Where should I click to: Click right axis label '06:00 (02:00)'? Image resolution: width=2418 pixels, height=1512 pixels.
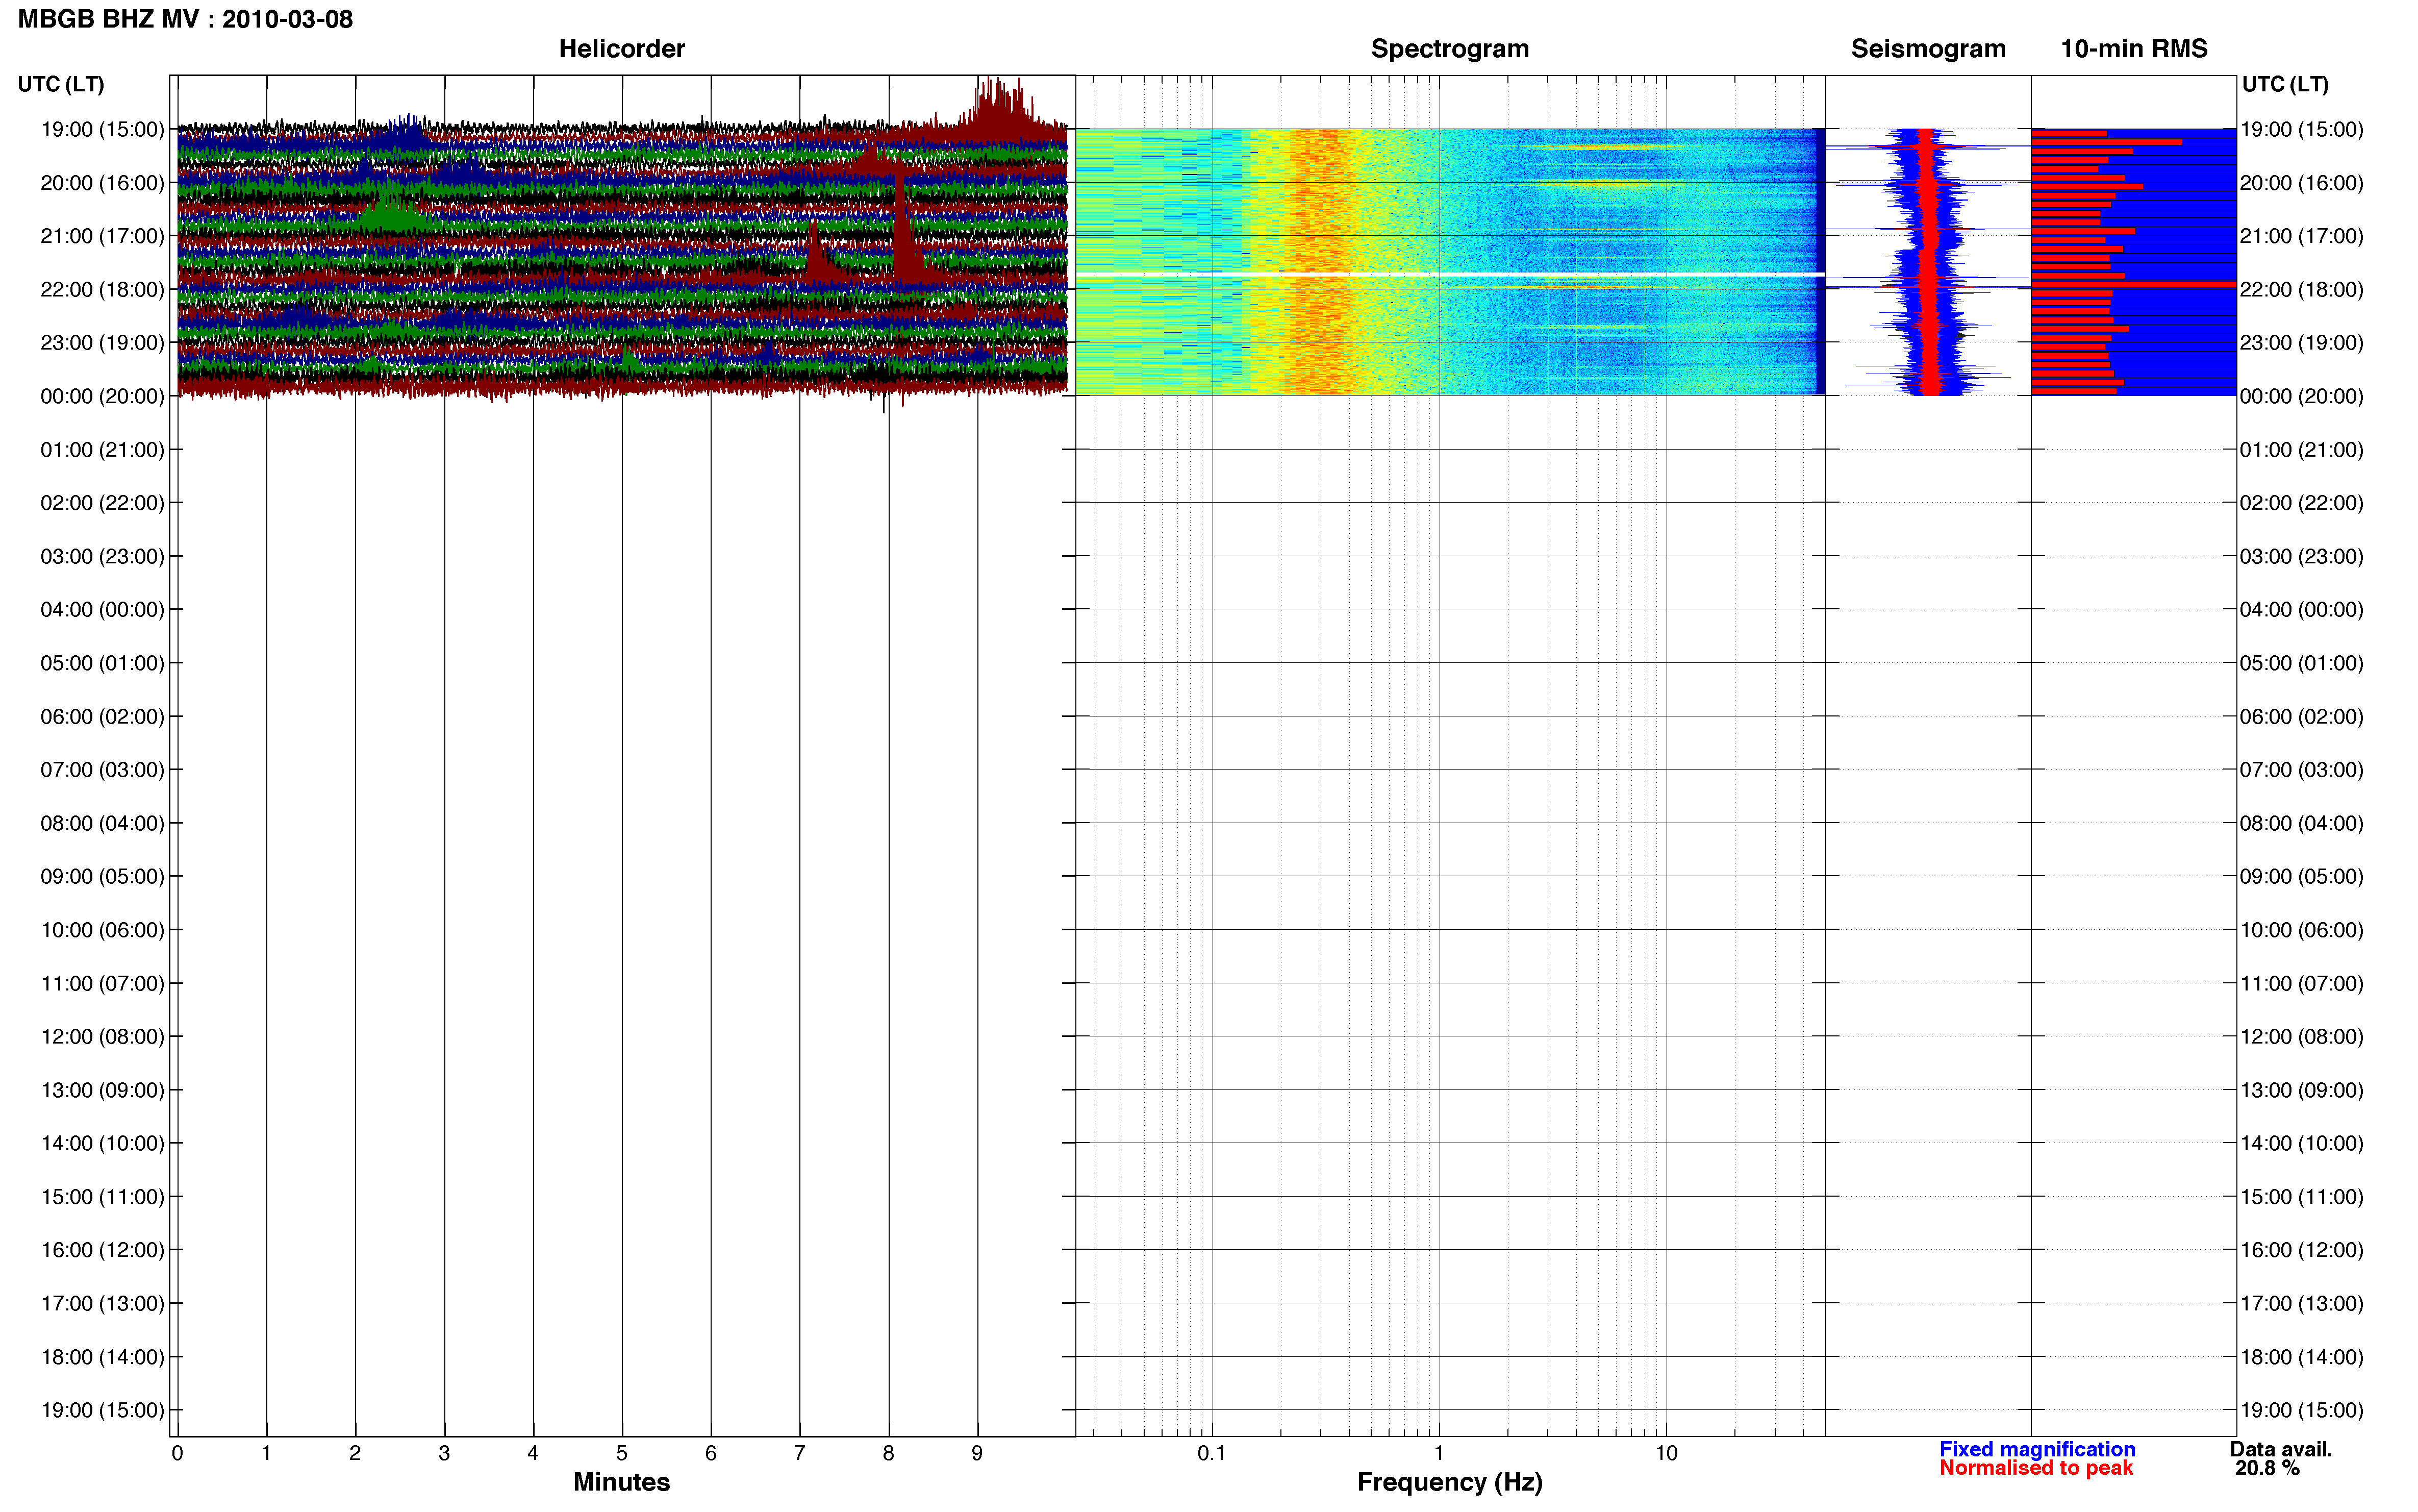(x=2301, y=716)
